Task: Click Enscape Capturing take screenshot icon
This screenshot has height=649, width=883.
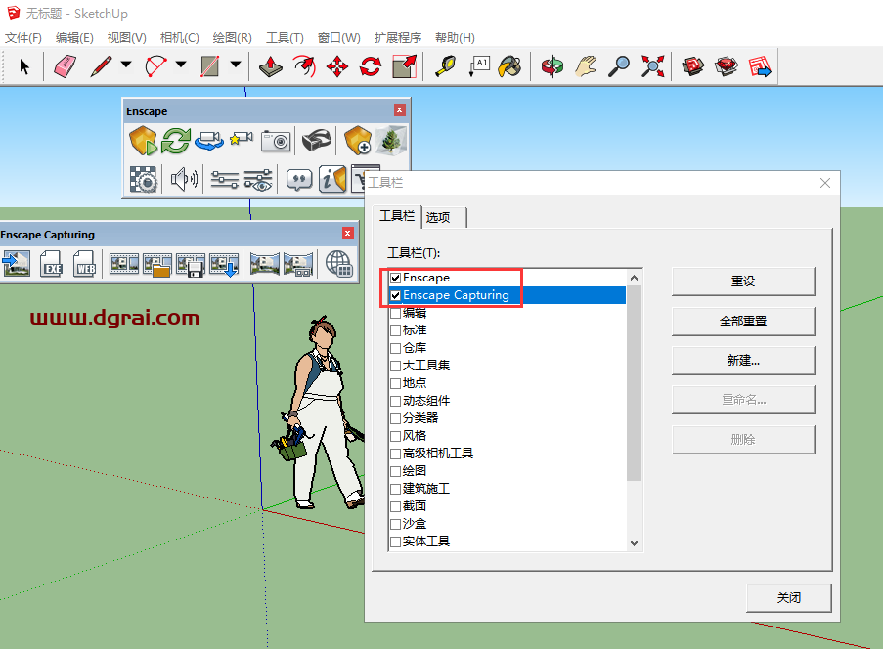Action: coord(17,264)
